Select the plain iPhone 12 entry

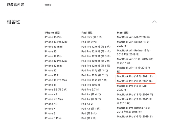pyautogui.click(x=51, y=71)
